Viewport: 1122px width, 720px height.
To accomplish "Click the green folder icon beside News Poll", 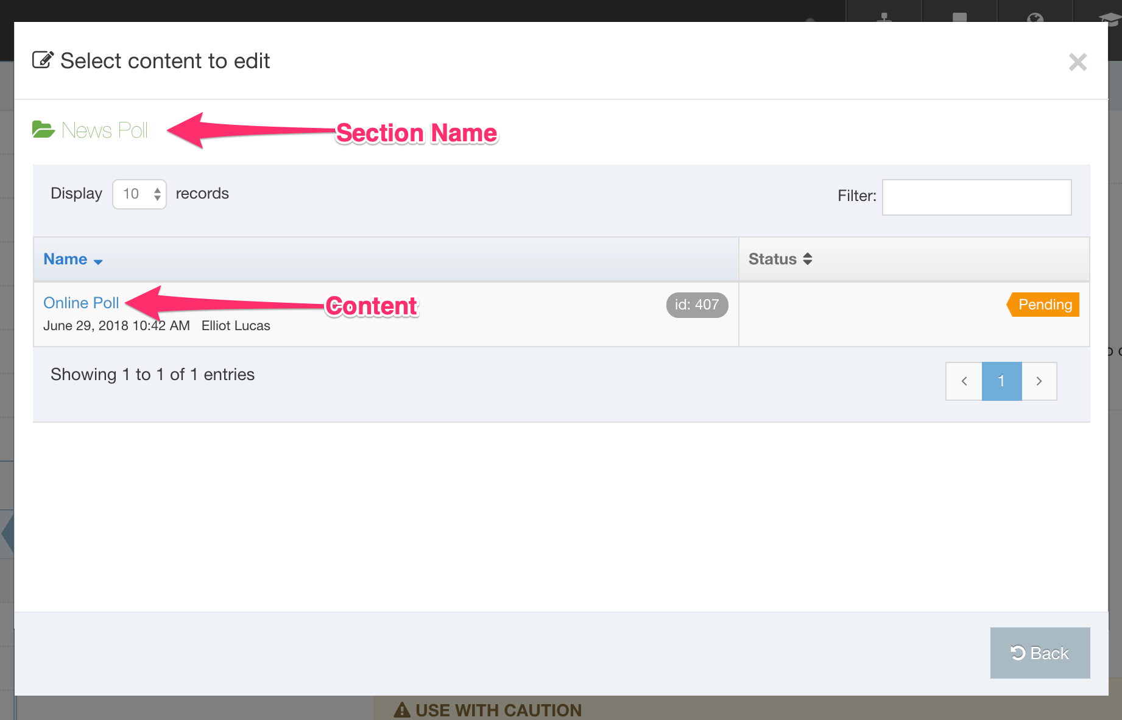I will point(43,130).
